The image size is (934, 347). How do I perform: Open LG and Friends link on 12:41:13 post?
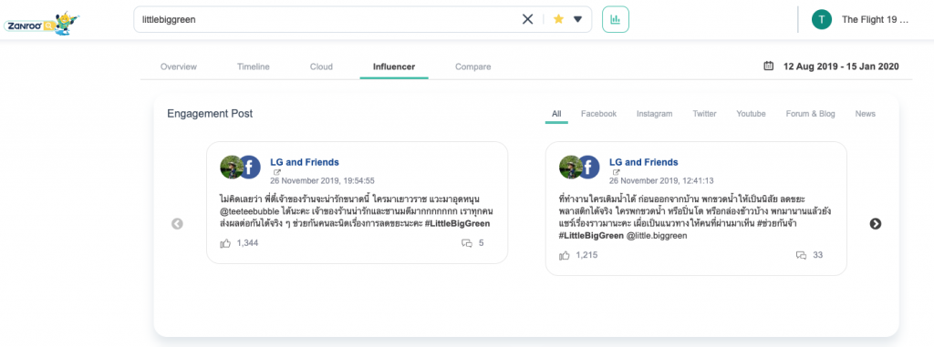point(643,162)
